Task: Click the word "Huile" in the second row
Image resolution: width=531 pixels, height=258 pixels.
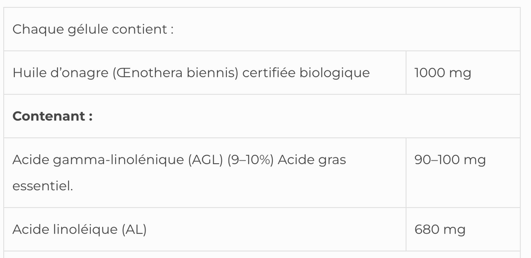Action: pyautogui.click(x=26, y=73)
